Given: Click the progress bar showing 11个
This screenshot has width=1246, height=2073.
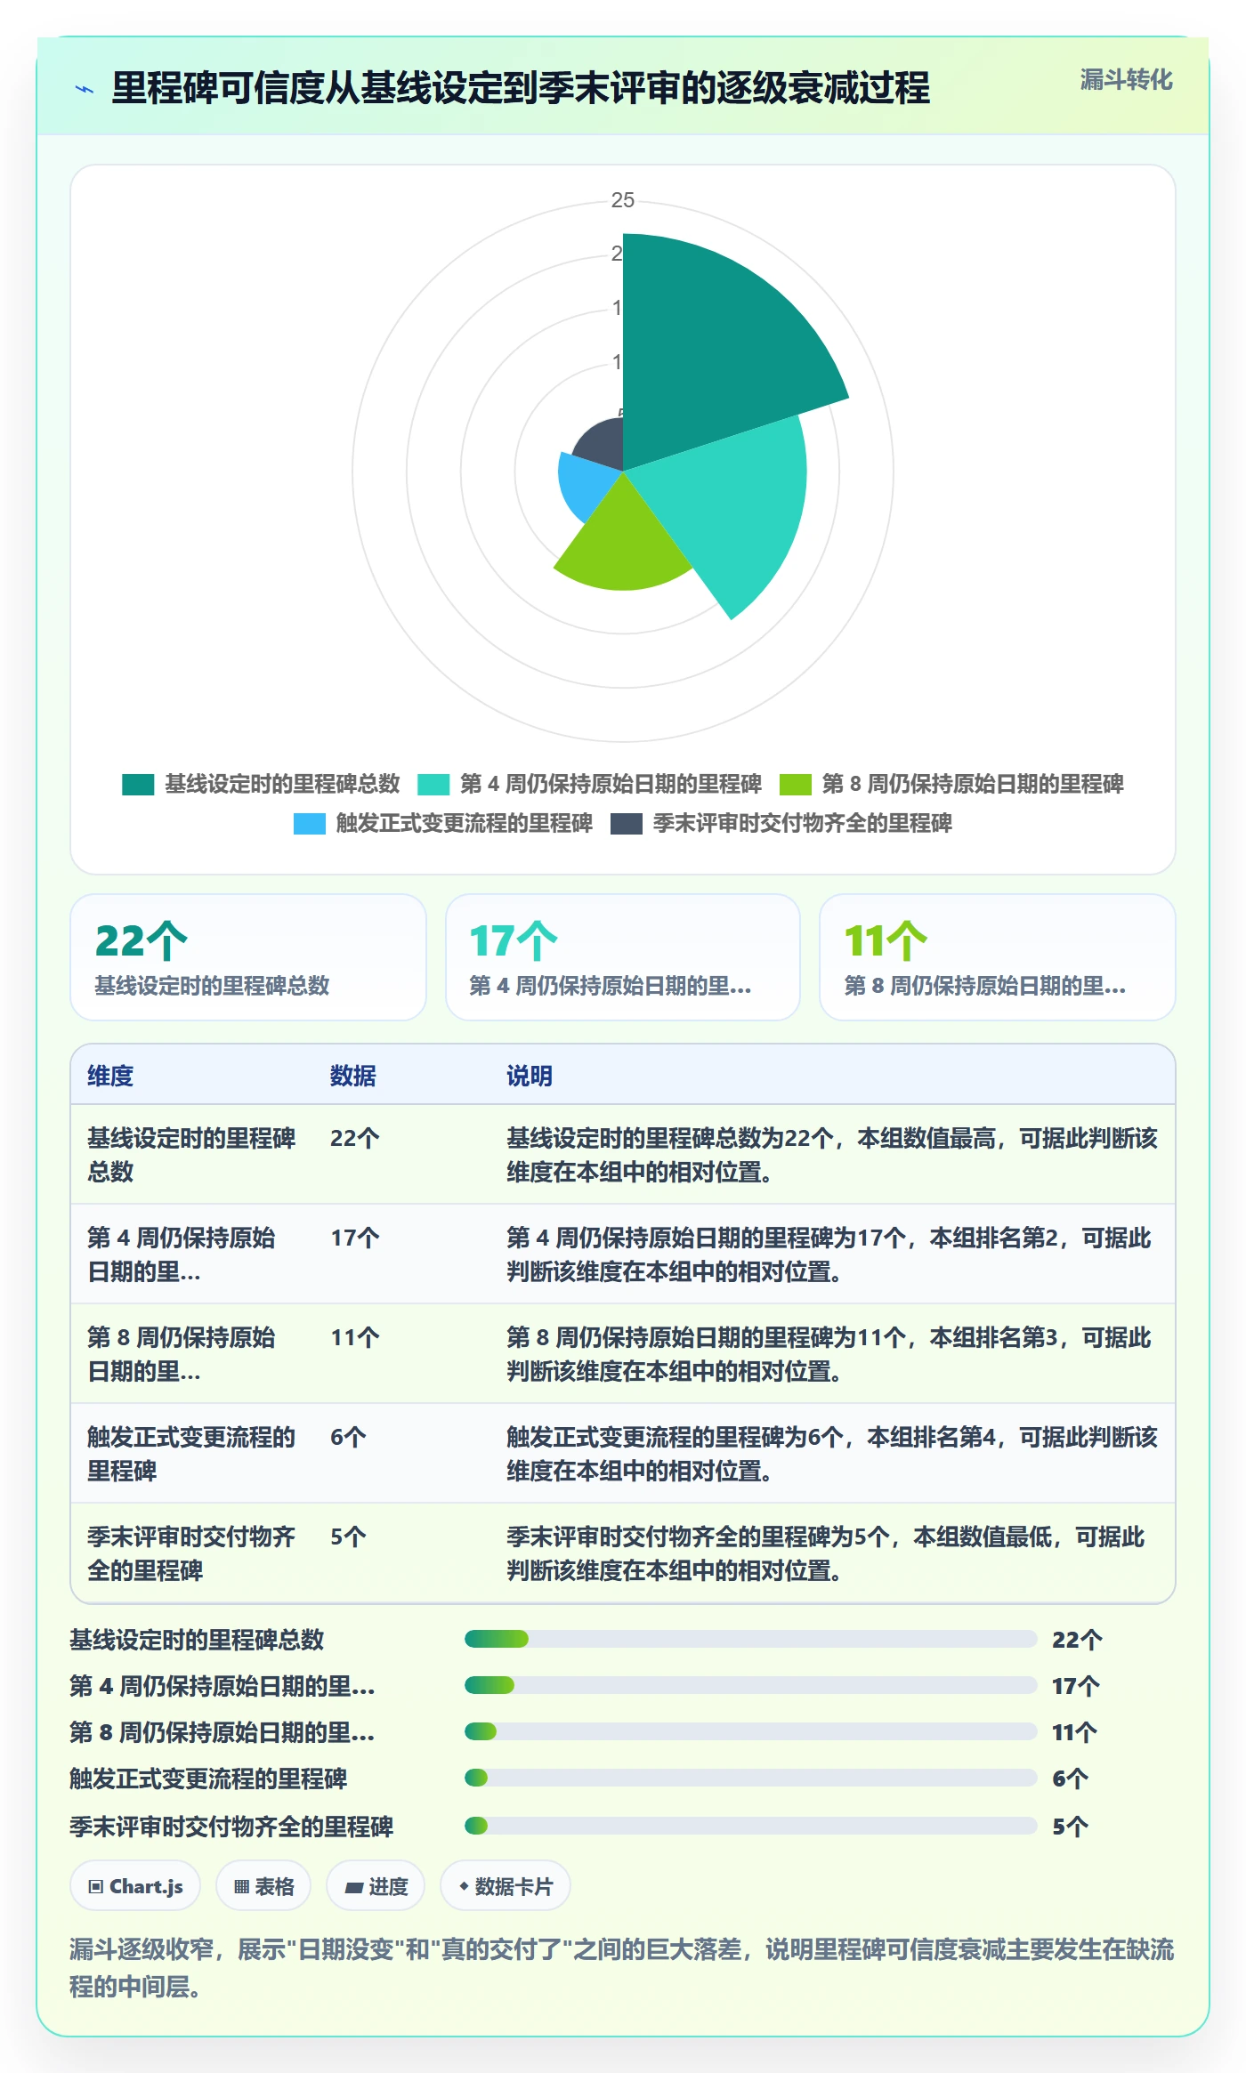Looking at the screenshot, I should pyautogui.click(x=751, y=1731).
